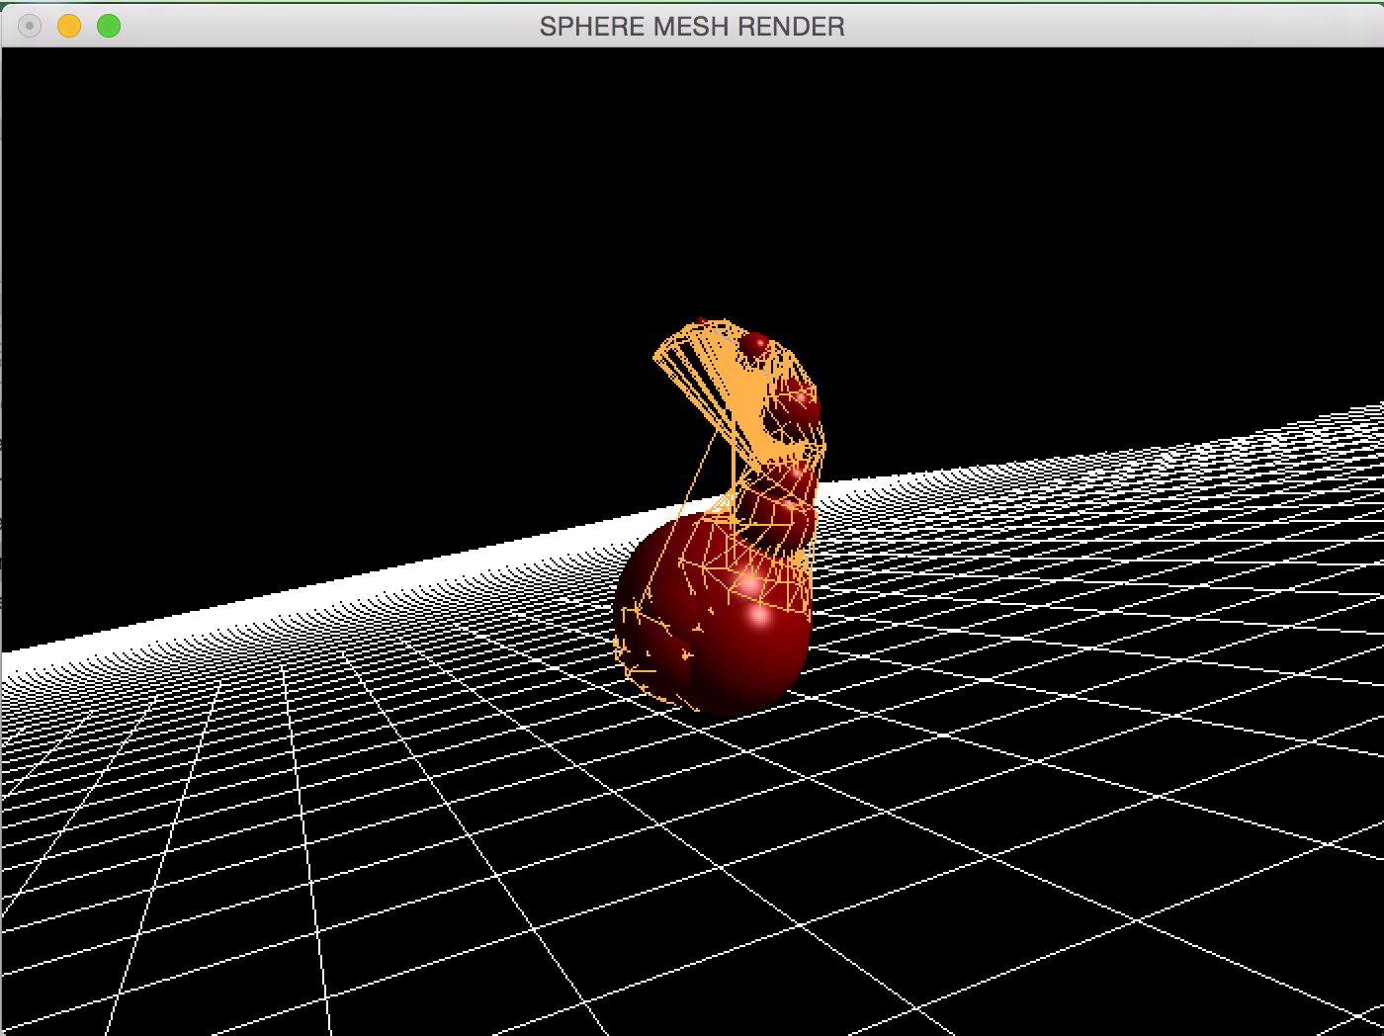The image size is (1384, 1036).
Task: Click the pointed left tip of the orange mesh
Action: 657,356
